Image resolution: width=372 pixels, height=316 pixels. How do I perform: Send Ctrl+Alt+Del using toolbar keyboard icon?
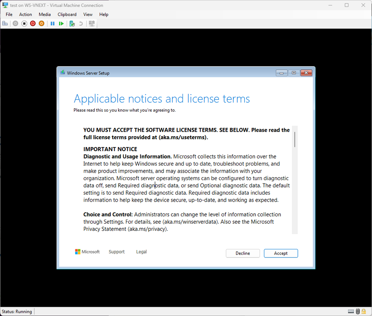point(5,23)
